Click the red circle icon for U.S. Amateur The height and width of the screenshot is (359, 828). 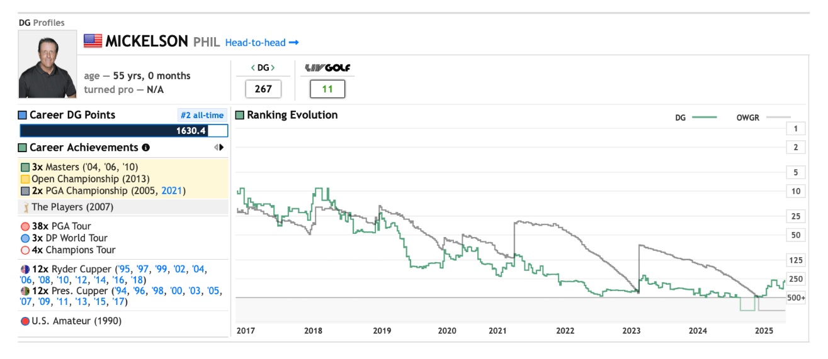(x=25, y=321)
